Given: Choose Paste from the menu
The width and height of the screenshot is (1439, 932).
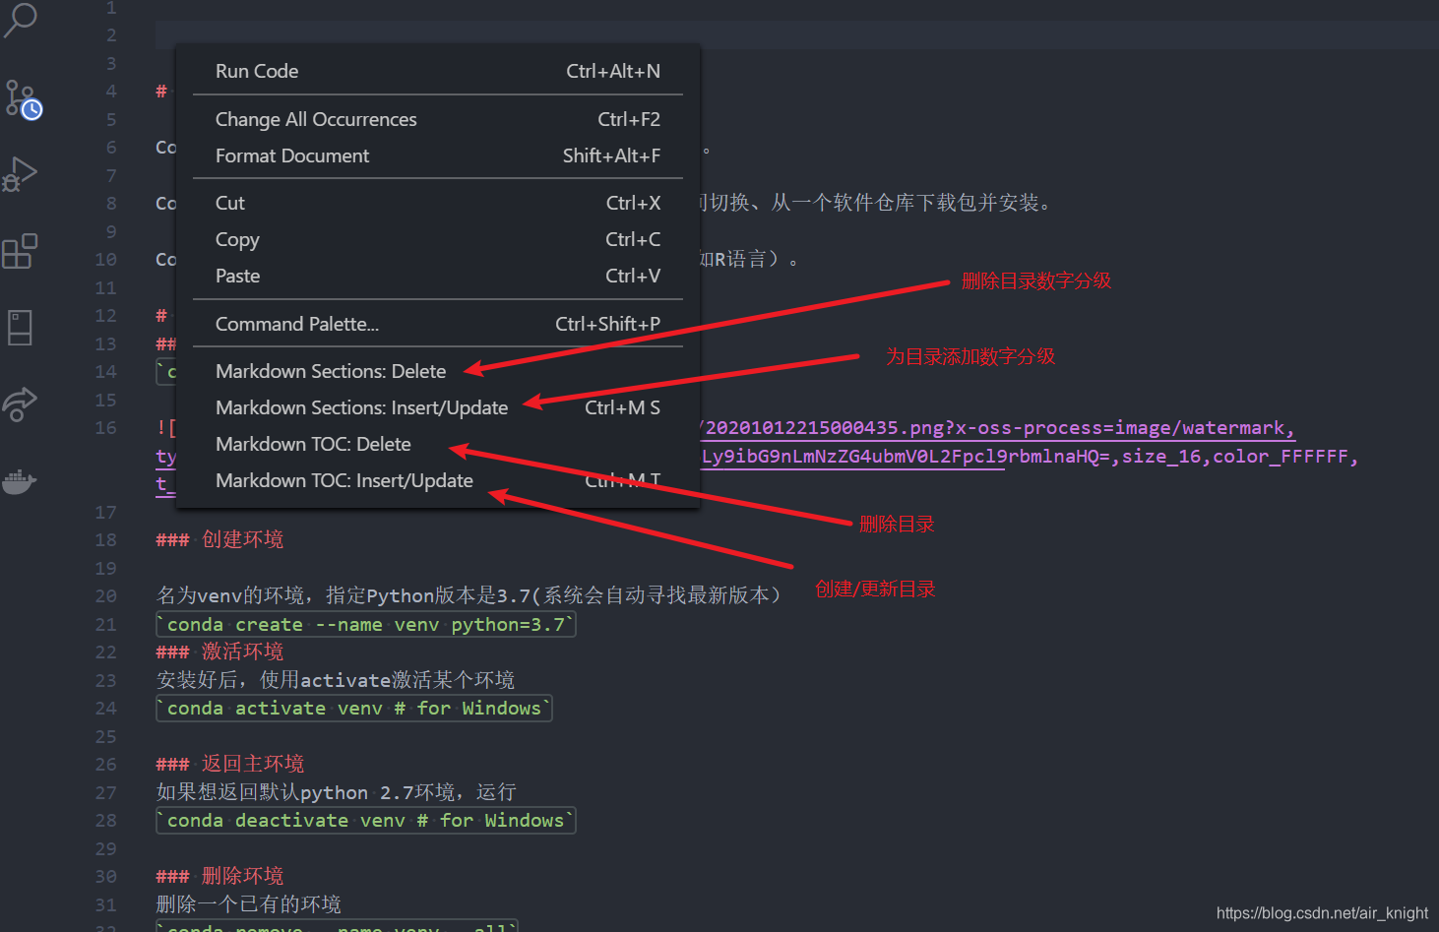Looking at the screenshot, I should pyautogui.click(x=237, y=276).
